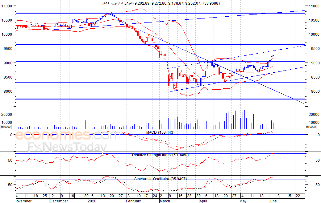Click the latest candlestick near 9250
The height and width of the screenshot is (203, 321).
pos(273,56)
